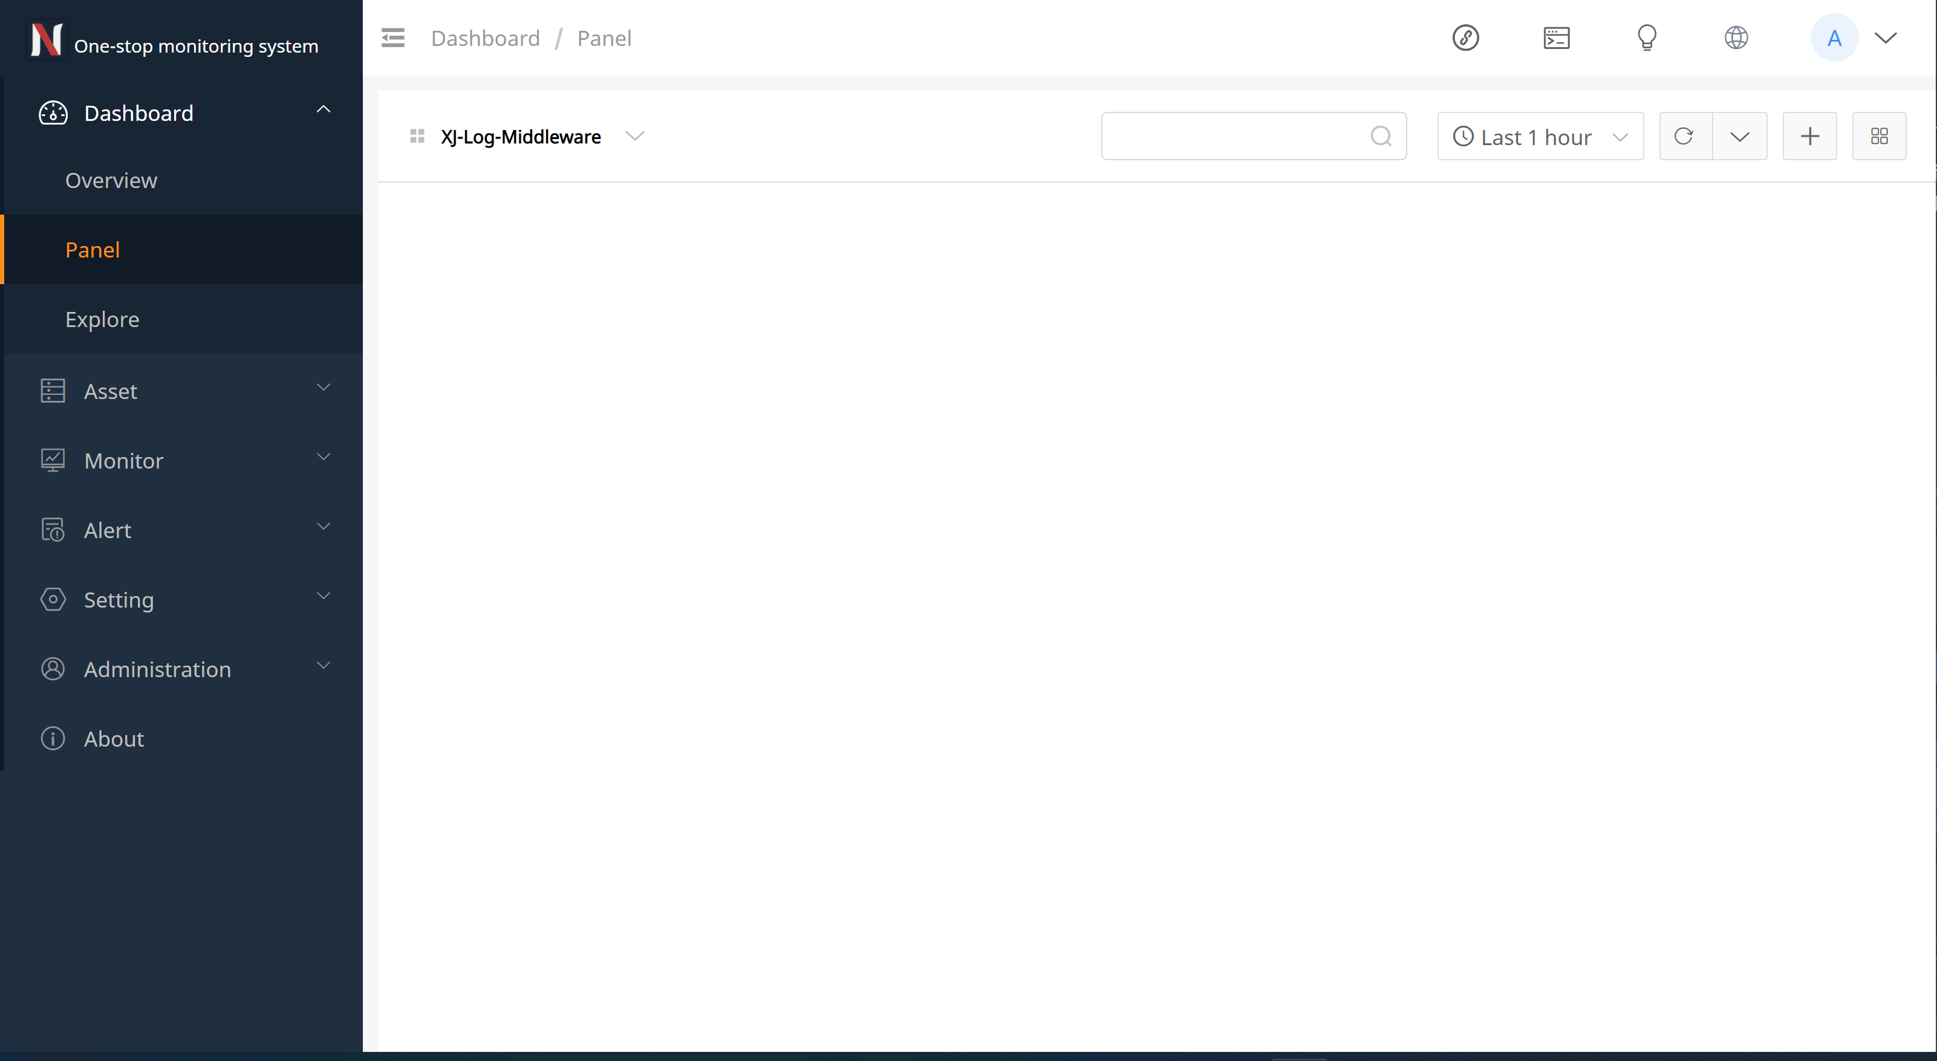Click the refresh icon in the panel toolbar
Viewport: 1937px width, 1061px height.
click(1684, 136)
